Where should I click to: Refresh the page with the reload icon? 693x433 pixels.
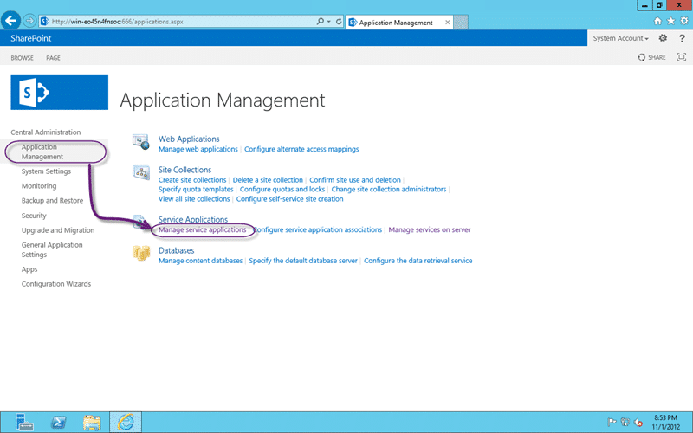(x=339, y=21)
